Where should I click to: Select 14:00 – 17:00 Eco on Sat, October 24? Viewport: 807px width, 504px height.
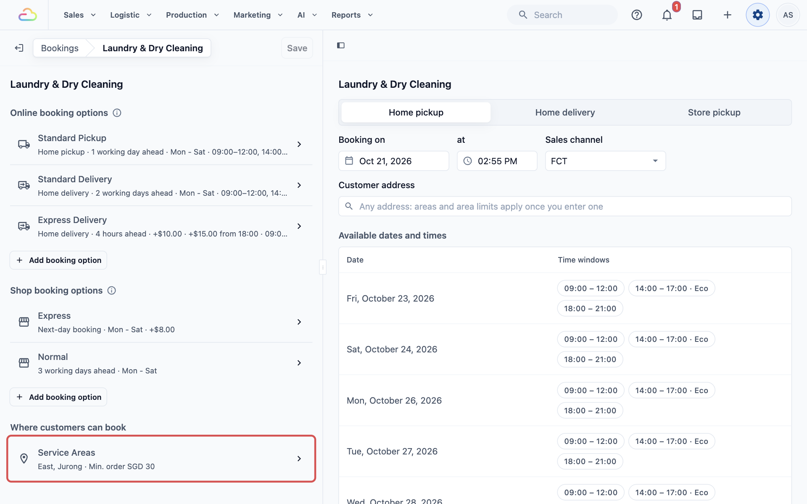point(672,339)
